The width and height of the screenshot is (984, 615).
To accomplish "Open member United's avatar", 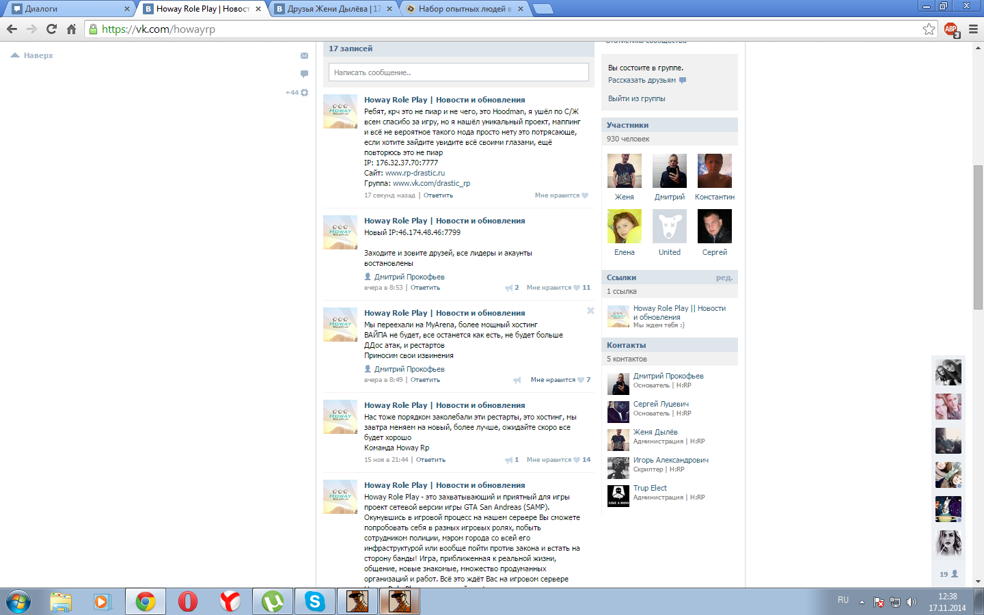I will [670, 226].
